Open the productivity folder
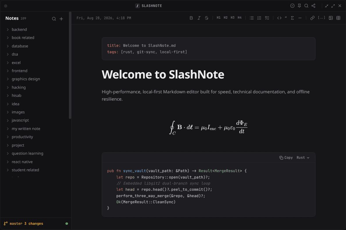This screenshot has height=230, width=346. point(22,137)
